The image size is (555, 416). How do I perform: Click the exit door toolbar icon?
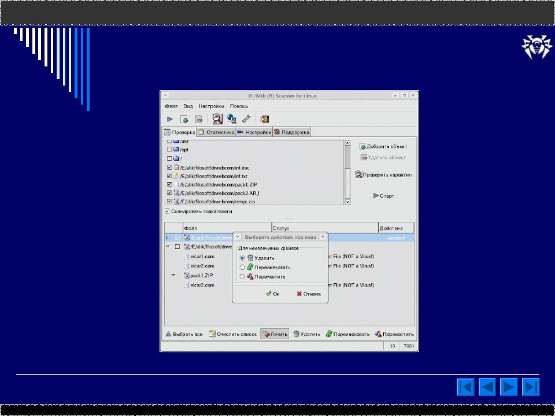(264, 119)
